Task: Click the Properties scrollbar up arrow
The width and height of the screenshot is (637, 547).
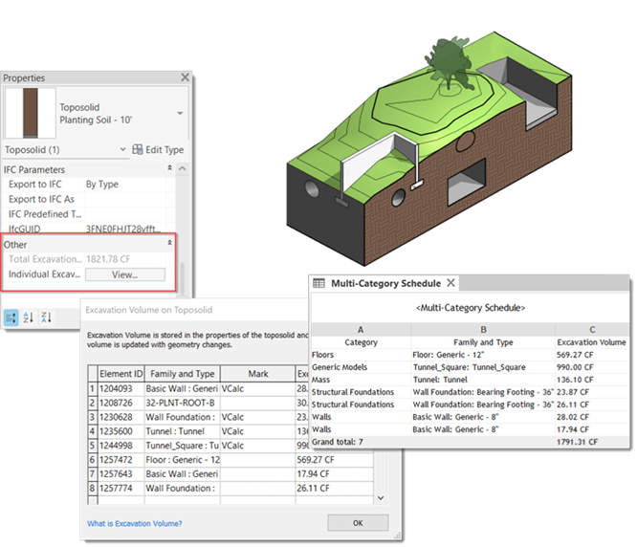Action: (183, 168)
